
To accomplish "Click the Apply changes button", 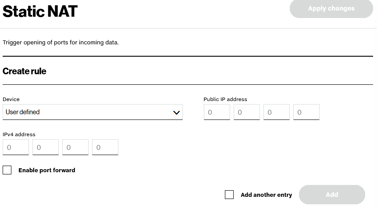I will pos(331,8).
